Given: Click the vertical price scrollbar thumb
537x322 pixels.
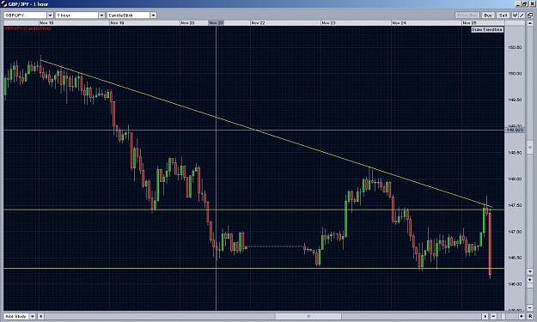Looking at the screenshot, I should 530,147.
